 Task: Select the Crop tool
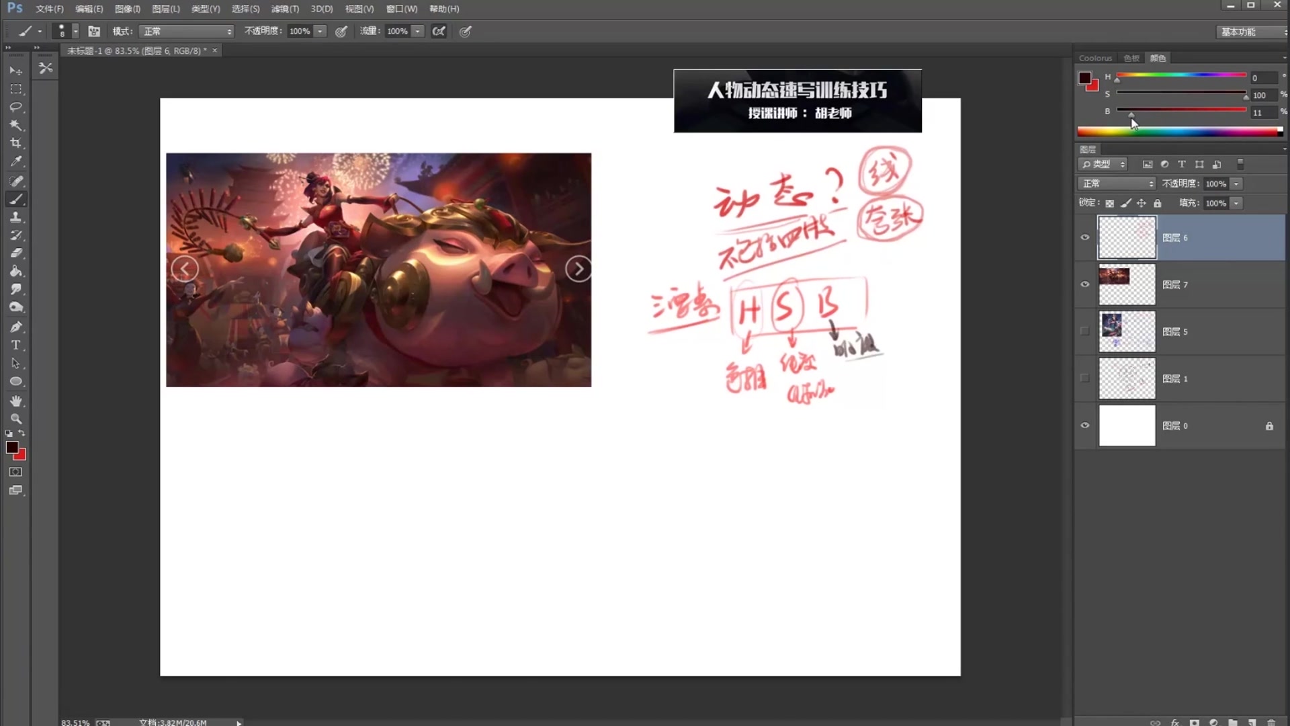15,143
